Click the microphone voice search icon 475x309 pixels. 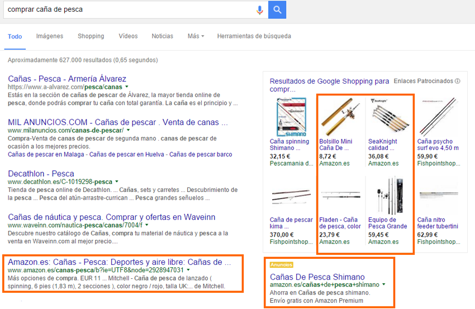[x=260, y=9]
